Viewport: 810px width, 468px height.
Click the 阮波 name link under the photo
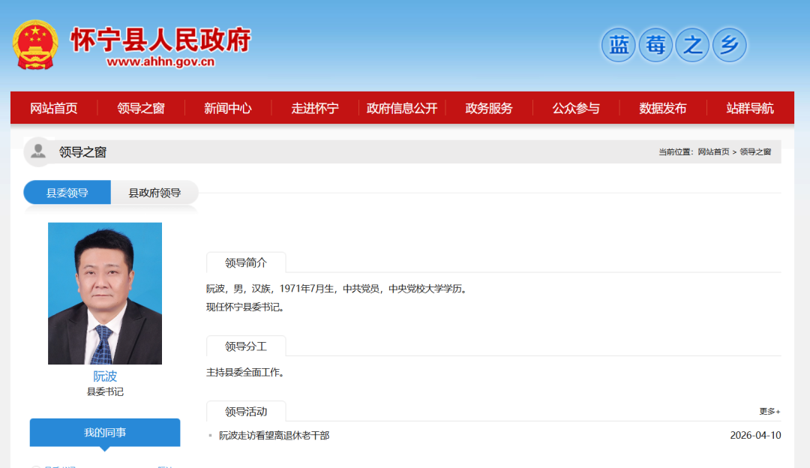pos(104,376)
